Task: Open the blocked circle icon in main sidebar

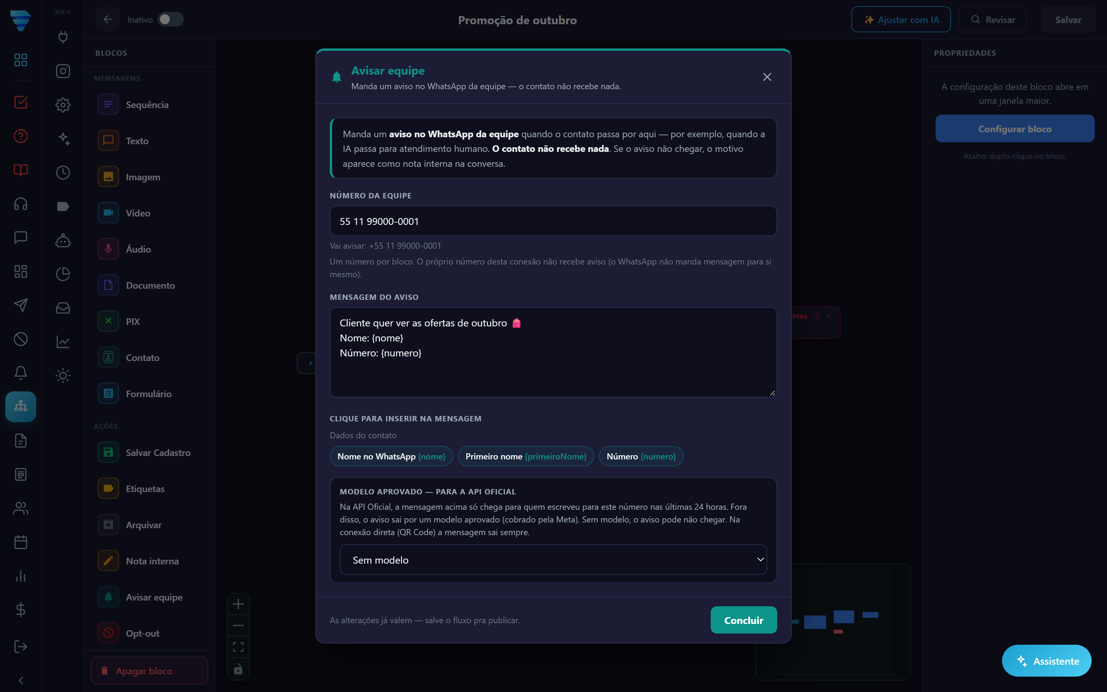Action: pos(21,339)
